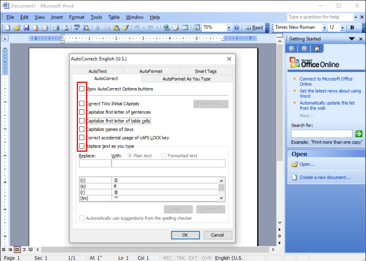Open the Tools menu

coord(96,18)
